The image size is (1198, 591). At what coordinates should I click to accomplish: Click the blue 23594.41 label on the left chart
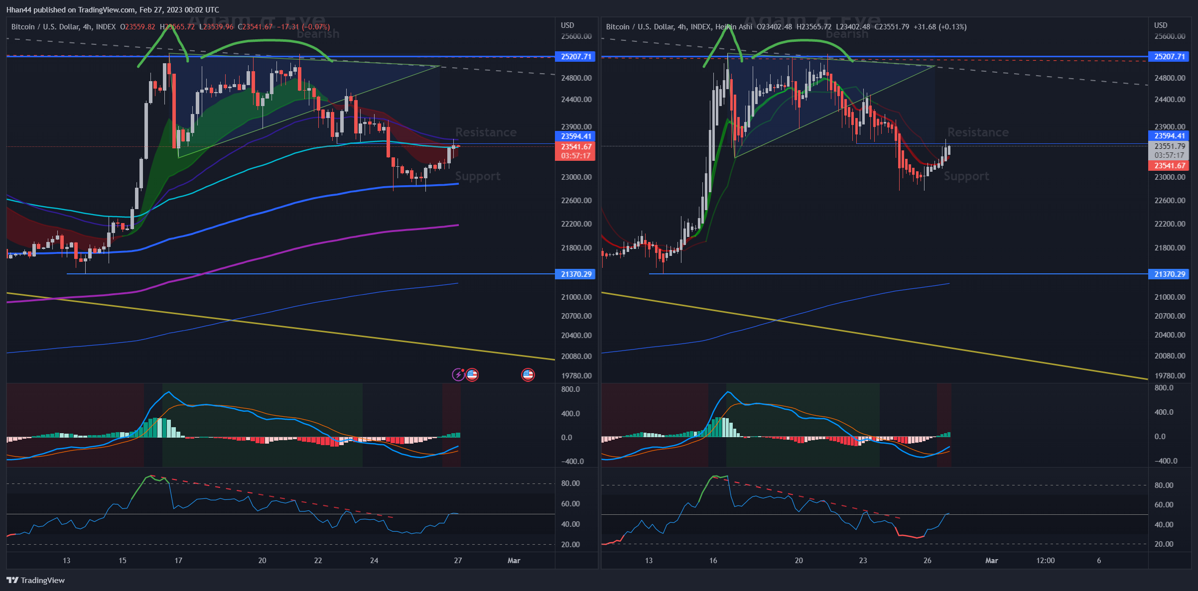(x=575, y=136)
